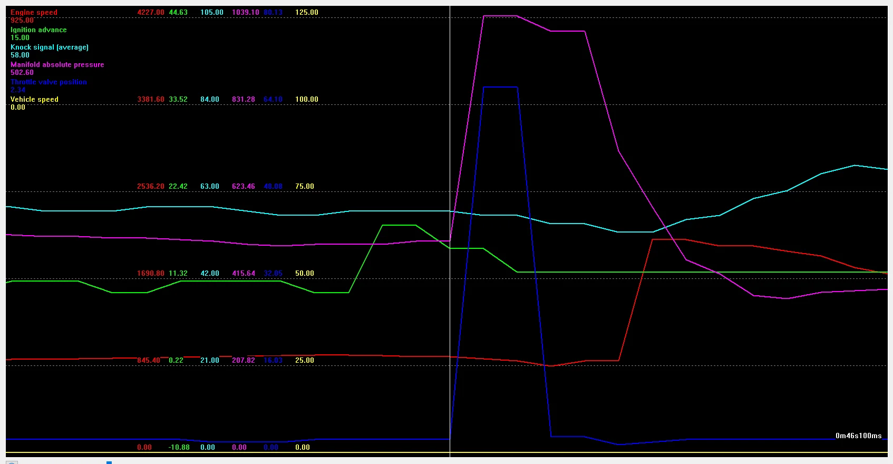Click the blue timeline slider handle
Viewport: 893px width, 464px height.
[109, 462]
